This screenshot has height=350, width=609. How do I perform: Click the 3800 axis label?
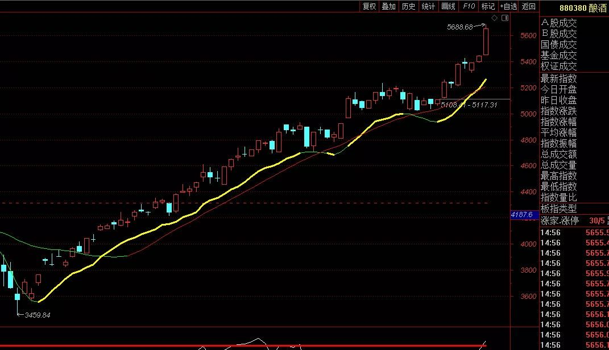(528, 270)
